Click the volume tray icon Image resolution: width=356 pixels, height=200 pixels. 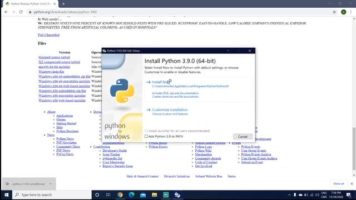click(318, 195)
